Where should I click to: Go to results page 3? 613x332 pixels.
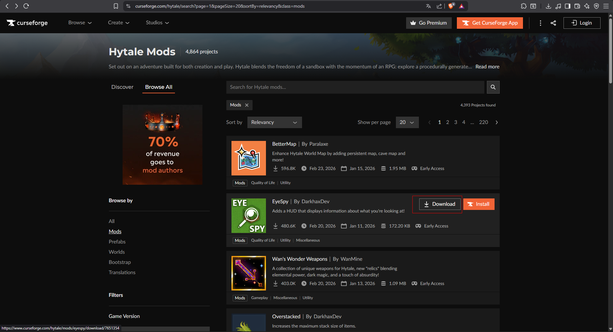[456, 122]
